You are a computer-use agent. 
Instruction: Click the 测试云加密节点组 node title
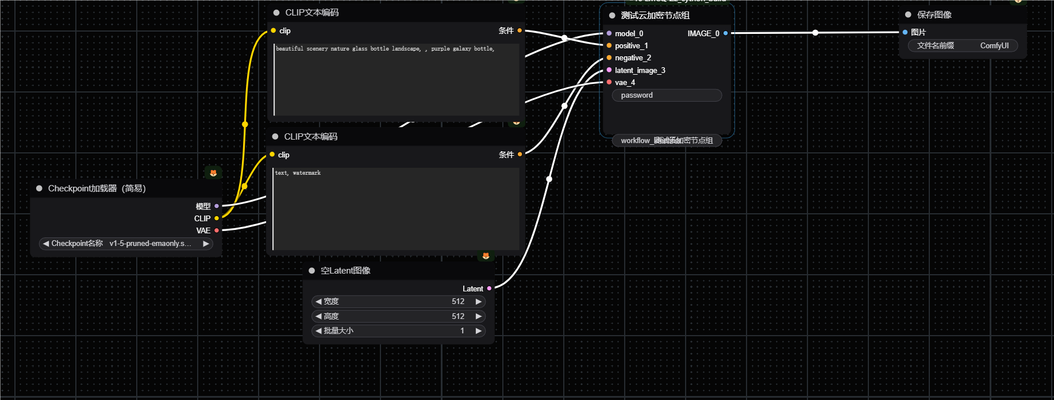(x=655, y=16)
